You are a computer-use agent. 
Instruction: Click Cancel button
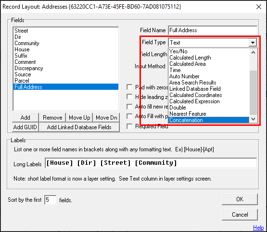[240, 215]
